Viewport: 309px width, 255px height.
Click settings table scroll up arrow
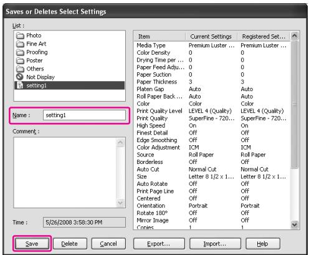click(x=295, y=36)
